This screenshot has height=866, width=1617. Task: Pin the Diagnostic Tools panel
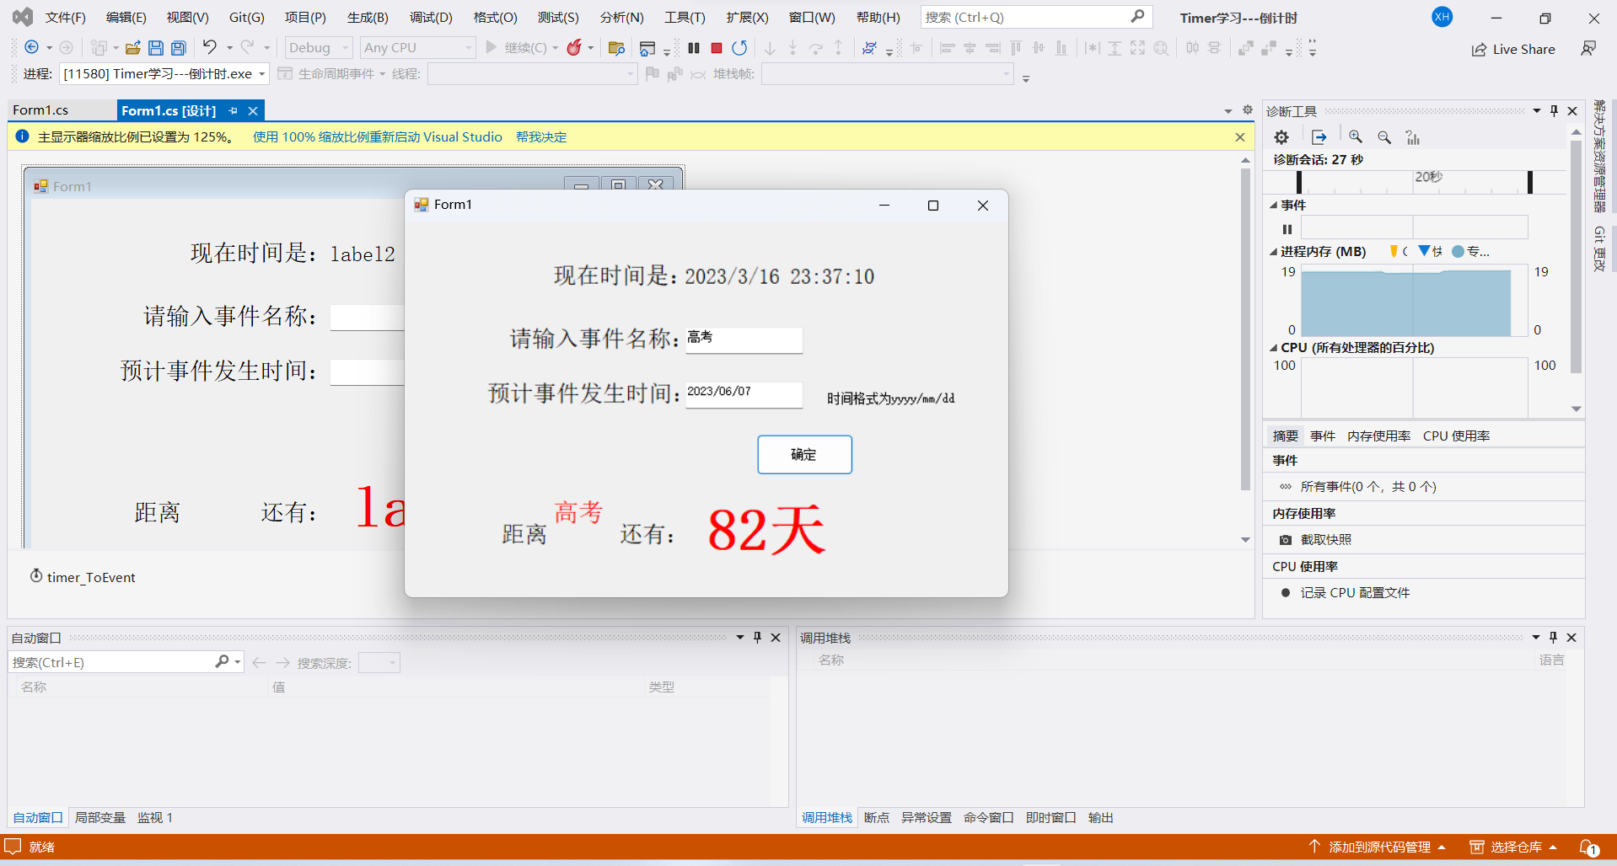pos(1554,111)
